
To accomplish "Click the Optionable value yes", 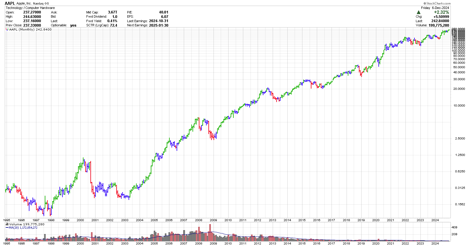I will click(73, 25).
